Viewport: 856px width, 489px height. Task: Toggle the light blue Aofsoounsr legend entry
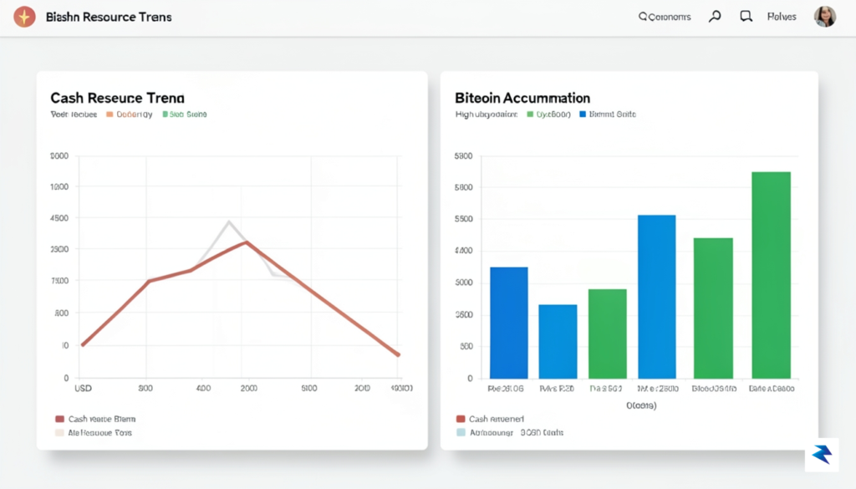510,432
